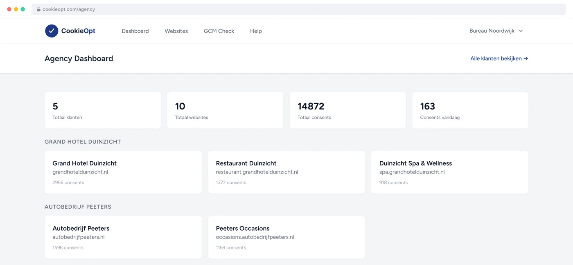Image resolution: width=573 pixels, height=265 pixels.
Task: Follow the Alle klanten bekijken link
Action: (499, 58)
